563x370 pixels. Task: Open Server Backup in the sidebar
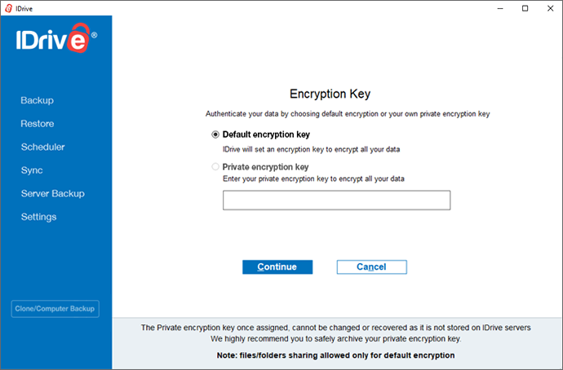click(x=52, y=193)
